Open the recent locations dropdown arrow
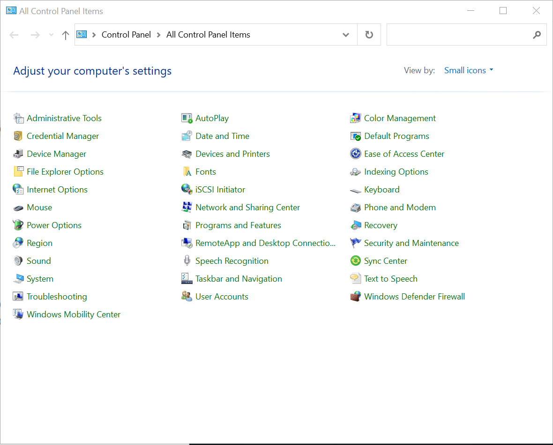The height and width of the screenshot is (445, 553). 52,35
